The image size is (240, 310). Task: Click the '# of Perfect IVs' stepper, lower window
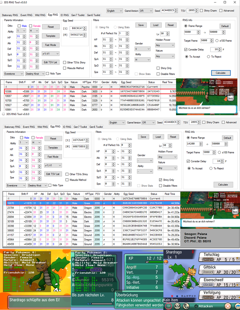coord(130,145)
